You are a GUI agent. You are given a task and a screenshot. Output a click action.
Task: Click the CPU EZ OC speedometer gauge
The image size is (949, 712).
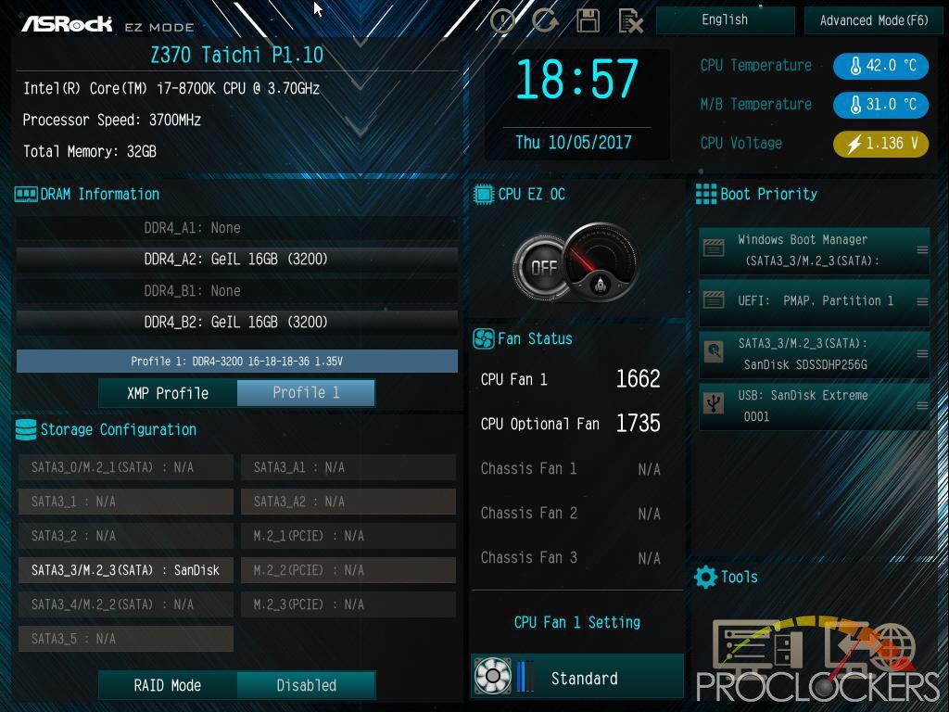[601, 262]
